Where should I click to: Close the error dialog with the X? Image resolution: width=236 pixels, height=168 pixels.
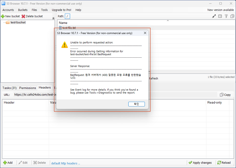(145, 33)
